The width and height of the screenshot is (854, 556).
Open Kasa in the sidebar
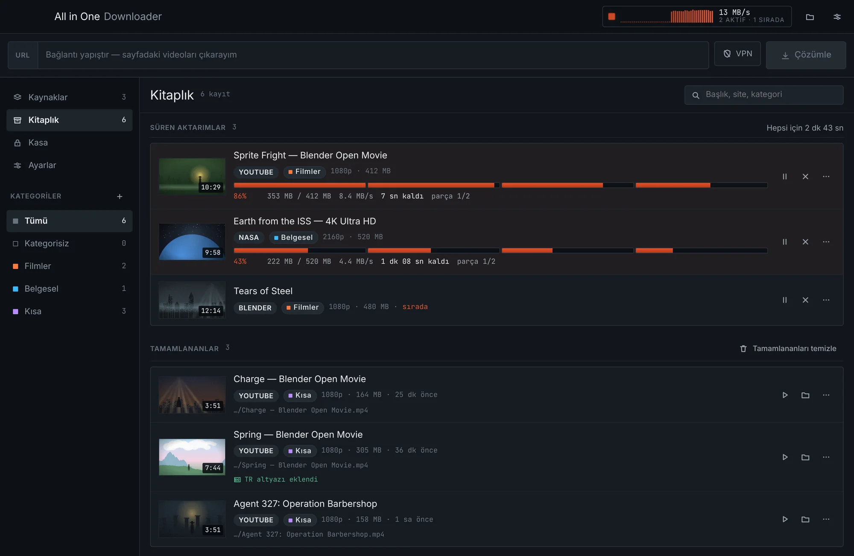tap(70, 143)
